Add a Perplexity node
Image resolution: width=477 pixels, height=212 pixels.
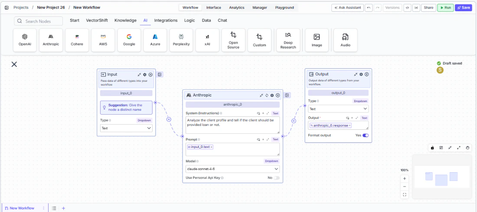[x=181, y=40]
